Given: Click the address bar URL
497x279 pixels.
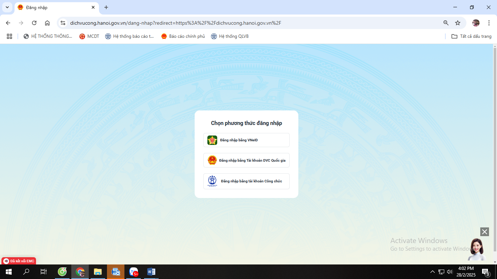Looking at the screenshot, I should pyautogui.click(x=175, y=23).
